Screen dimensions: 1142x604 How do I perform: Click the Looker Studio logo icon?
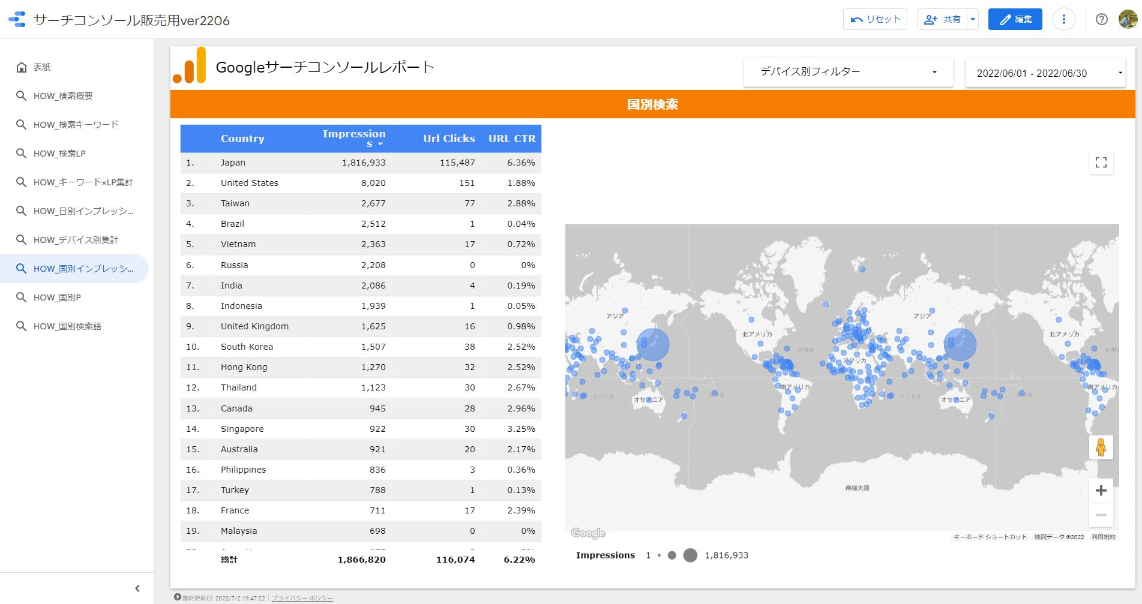click(17, 19)
